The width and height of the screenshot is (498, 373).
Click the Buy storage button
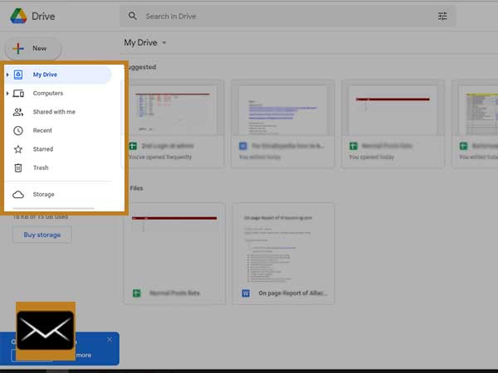coord(42,235)
